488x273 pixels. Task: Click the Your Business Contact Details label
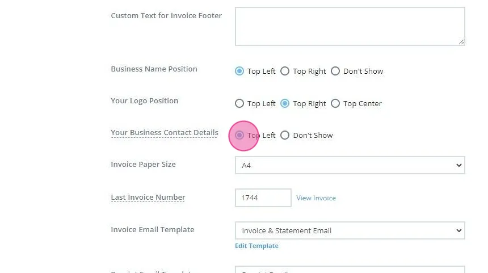(x=165, y=133)
